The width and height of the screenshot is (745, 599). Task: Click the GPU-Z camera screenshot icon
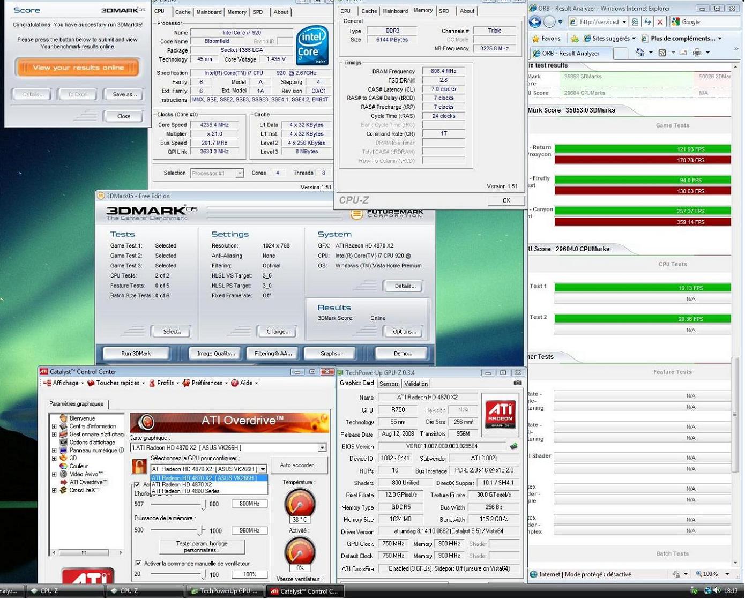[x=517, y=383]
